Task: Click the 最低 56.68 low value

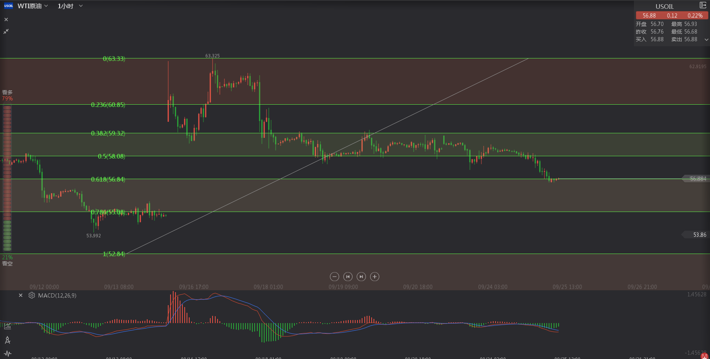Action: (x=684, y=32)
